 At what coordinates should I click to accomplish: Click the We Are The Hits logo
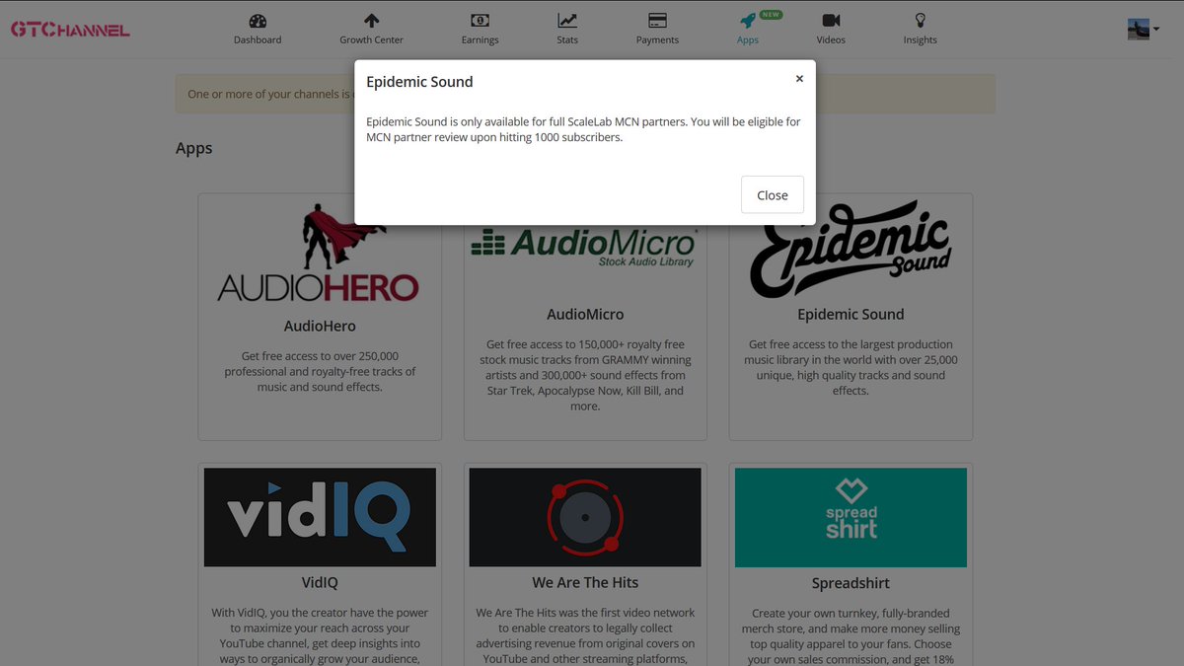click(585, 517)
